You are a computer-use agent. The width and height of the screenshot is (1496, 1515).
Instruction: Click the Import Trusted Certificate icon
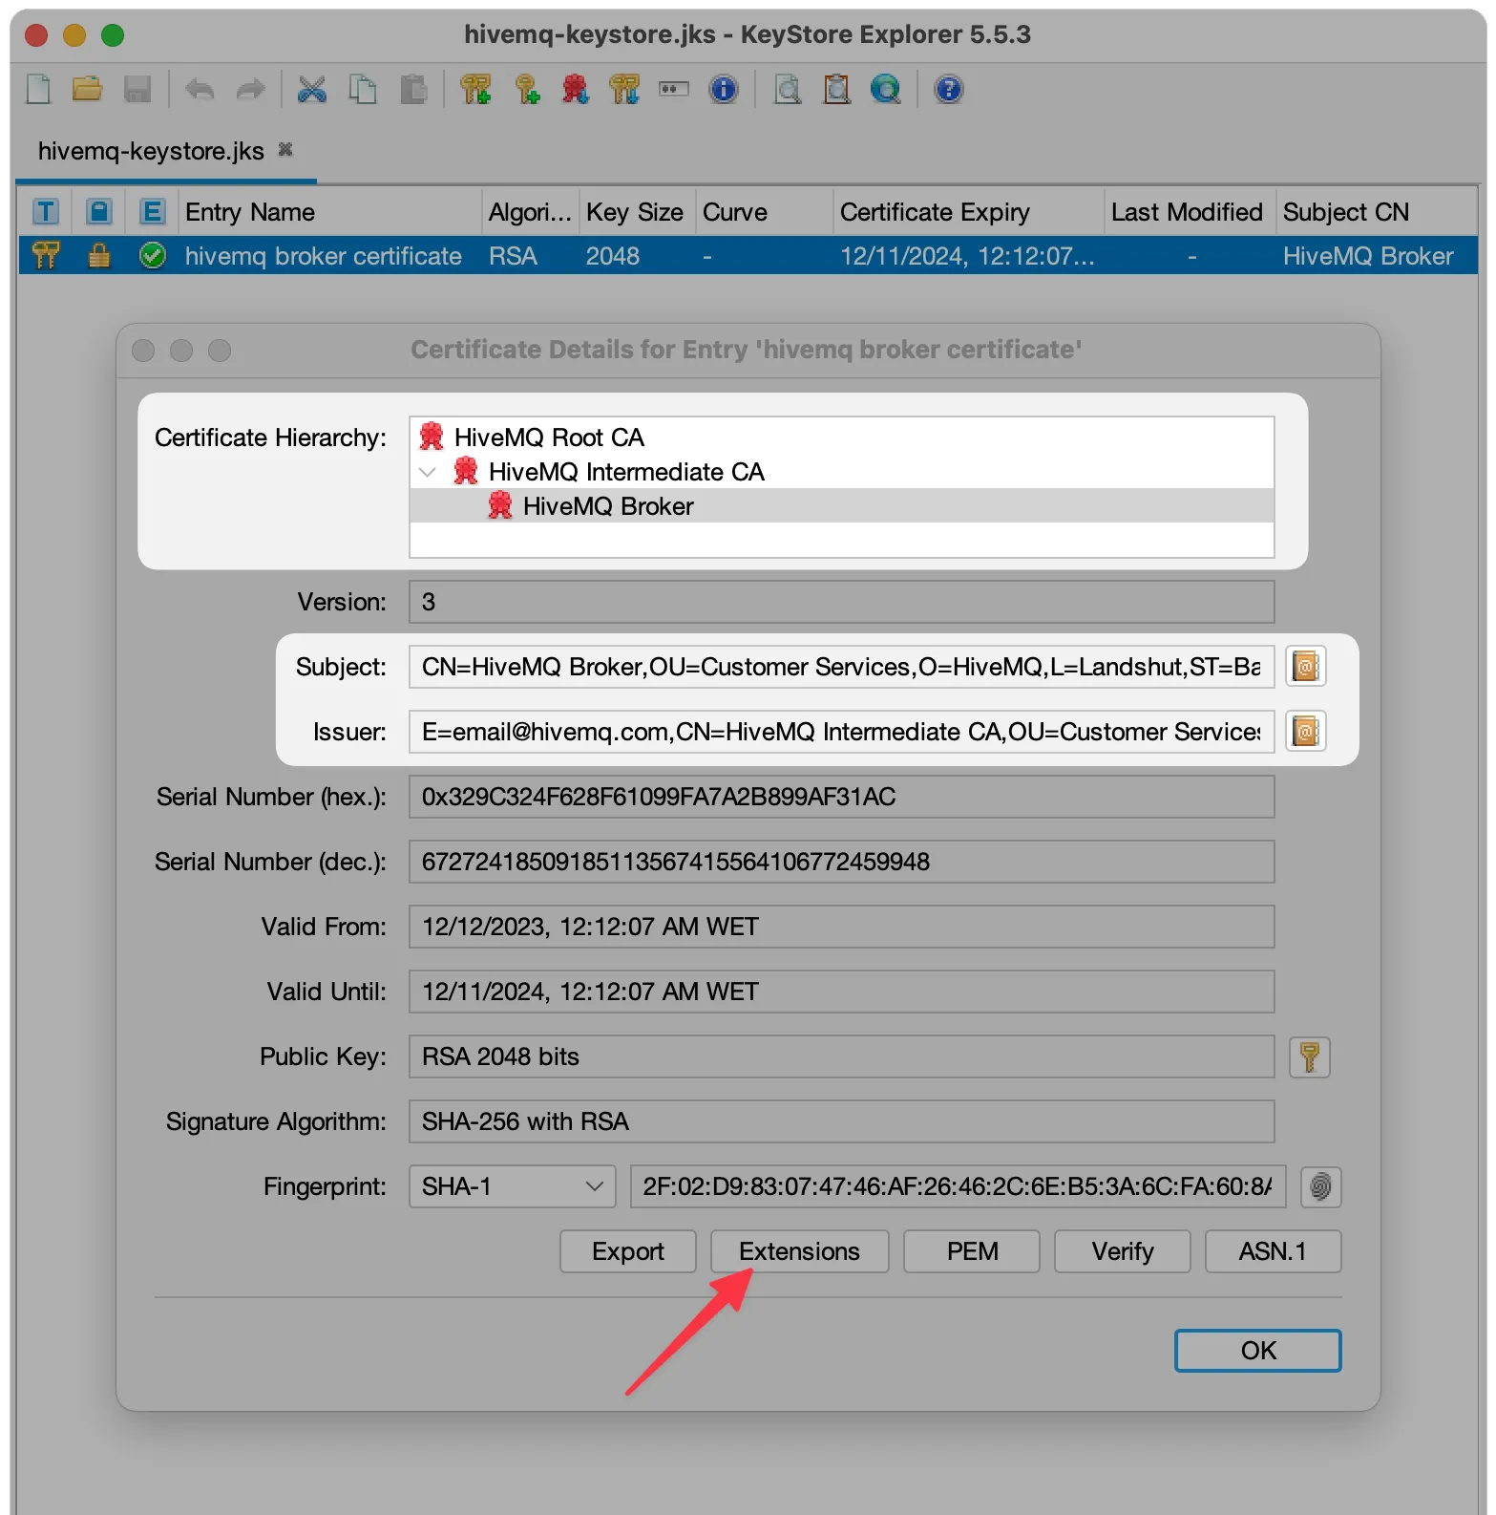575,90
